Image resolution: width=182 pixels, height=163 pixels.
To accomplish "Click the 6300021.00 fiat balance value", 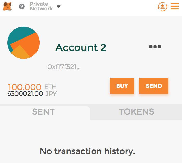I will [25, 94].
